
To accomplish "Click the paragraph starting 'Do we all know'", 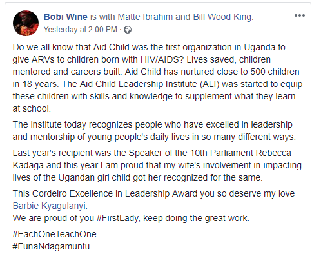I will pos(157,78).
